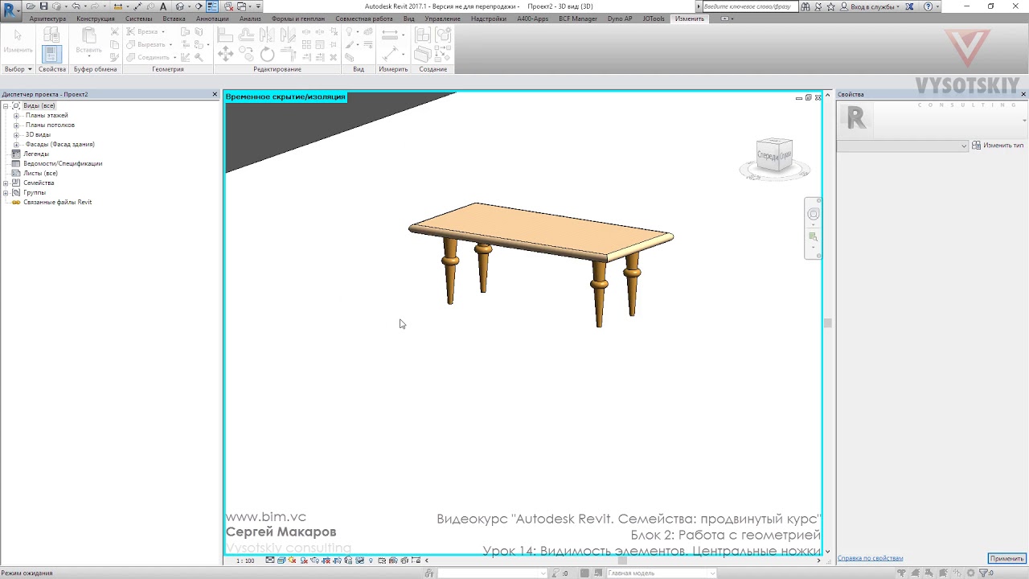The width and height of the screenshot is (1029, 579).
Task: Expand the Семейства tree node
Action: tap(6, 183)
